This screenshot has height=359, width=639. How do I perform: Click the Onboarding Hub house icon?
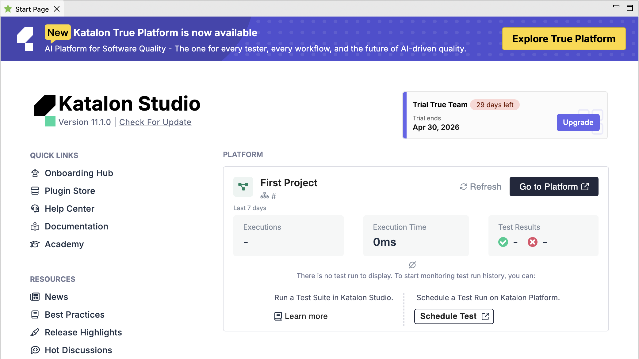(x=35, y=173)
